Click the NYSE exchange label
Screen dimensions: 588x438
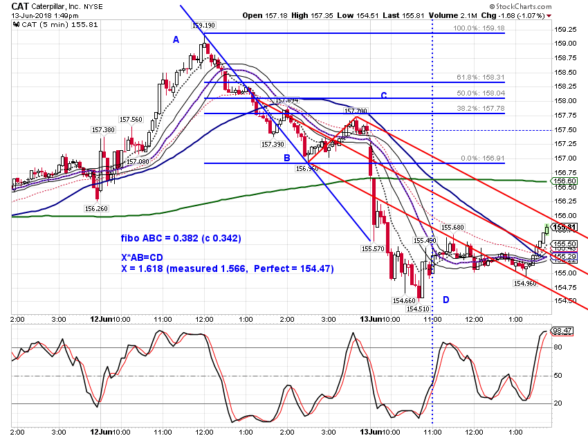pyautogui.click(x=93, y=7)
